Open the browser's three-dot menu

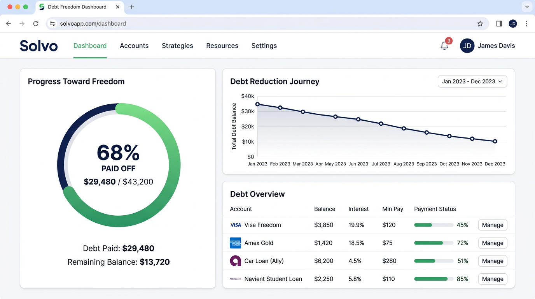pos(527,23)
